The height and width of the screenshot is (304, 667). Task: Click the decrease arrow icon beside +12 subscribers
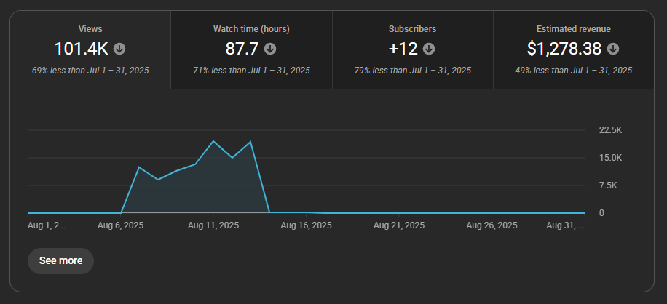pos(429,49)
